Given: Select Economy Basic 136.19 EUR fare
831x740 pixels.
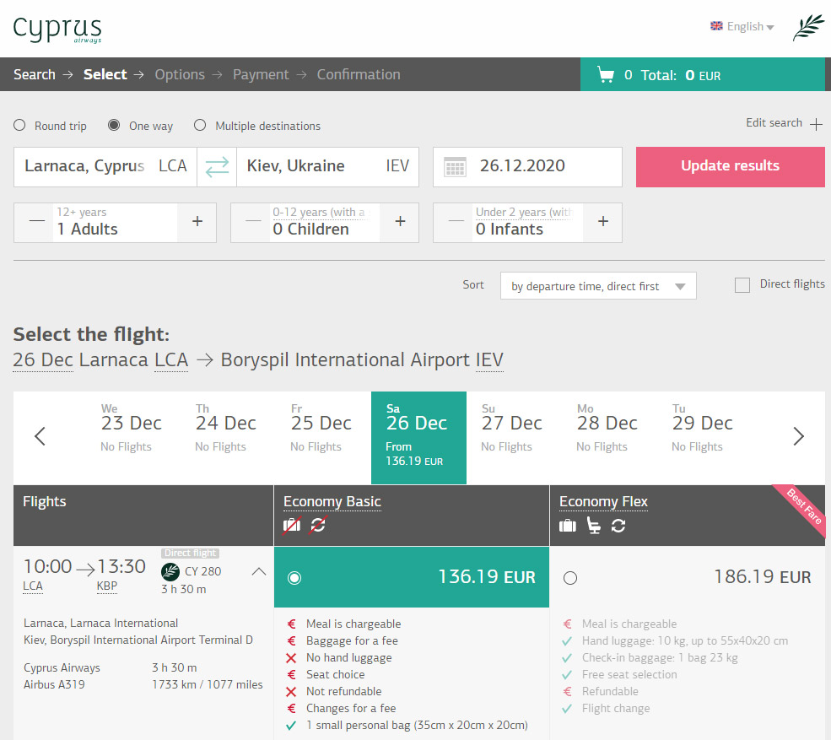Looking at the screenshot, I should click(411, 577).
